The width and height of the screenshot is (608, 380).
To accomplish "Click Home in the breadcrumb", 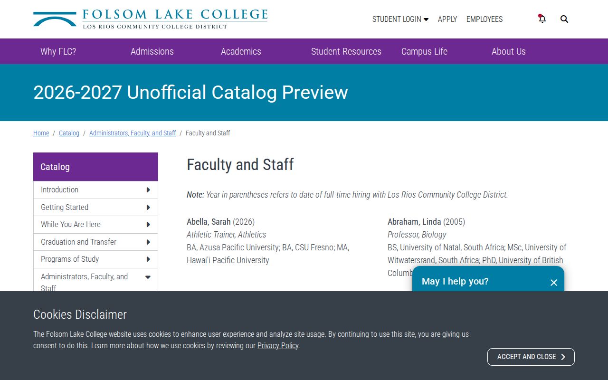I will tap(41, 133).
